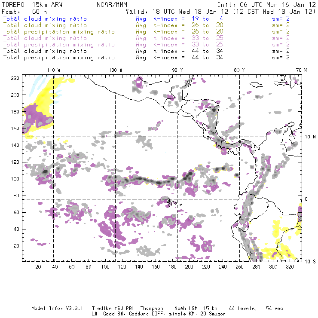This screenshot has height=318, width=318.
Task: Click "Avg. k-index = 44 to 34" in black cloud row
Action: (x=180, y=51)
